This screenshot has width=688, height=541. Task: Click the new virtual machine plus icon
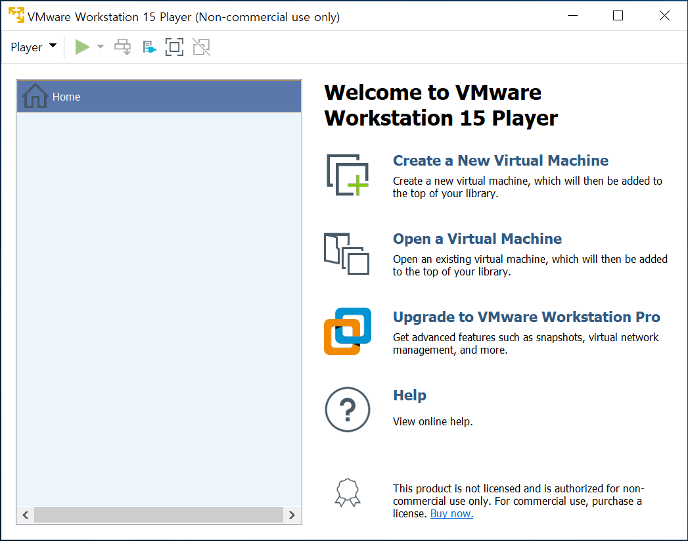(347, 175)
